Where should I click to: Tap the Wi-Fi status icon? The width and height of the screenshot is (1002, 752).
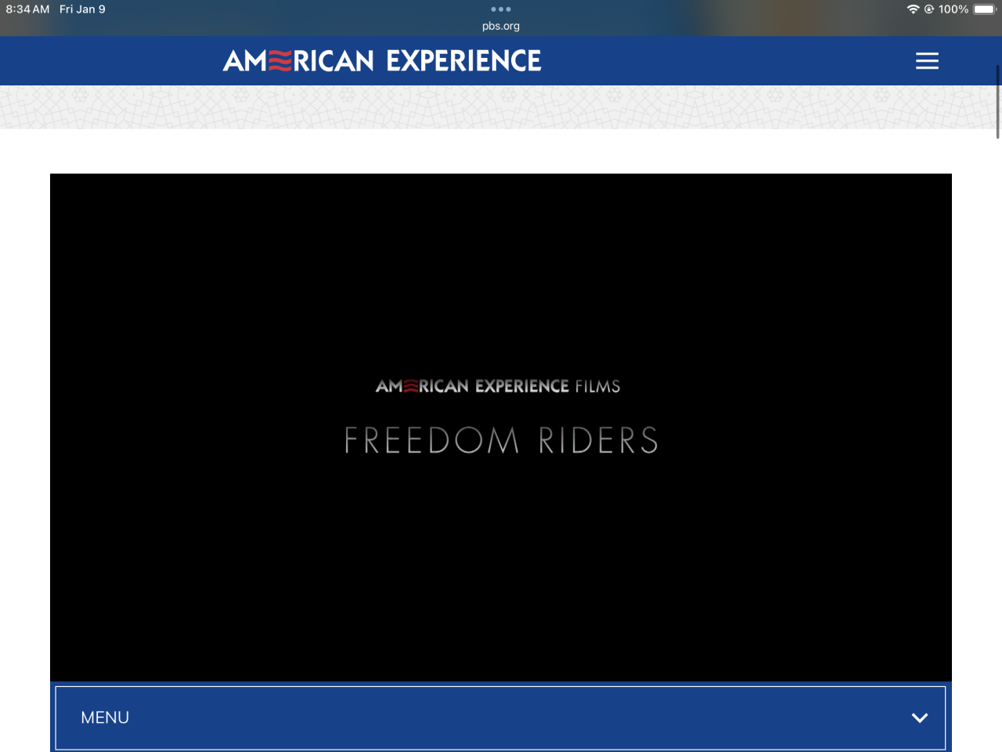tap(913, 9)
